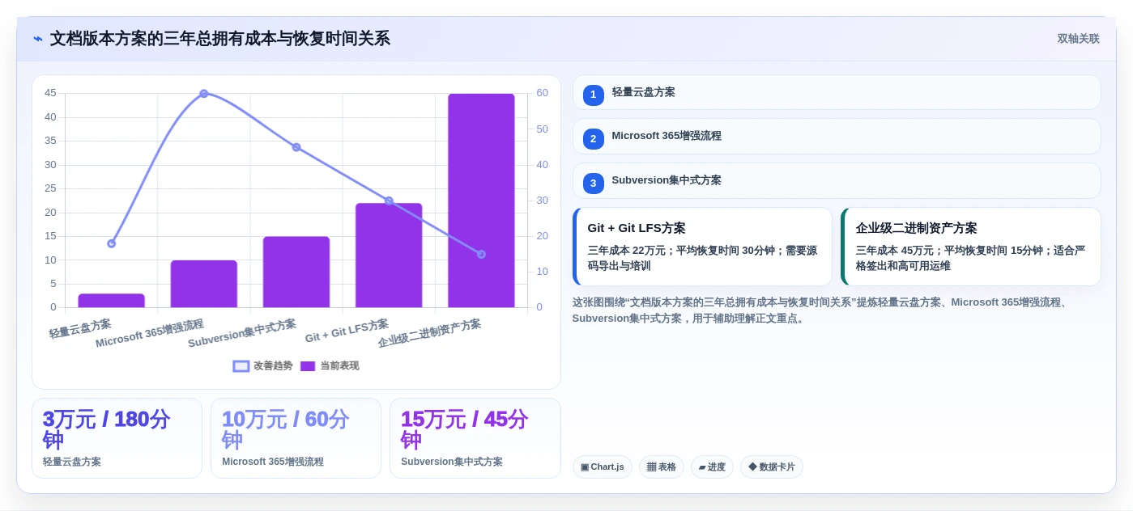The width and height of the screenshot is (1133, 511).
Task: Click number badge 3 for Subversion集中式方案
Action: (594, 184)
